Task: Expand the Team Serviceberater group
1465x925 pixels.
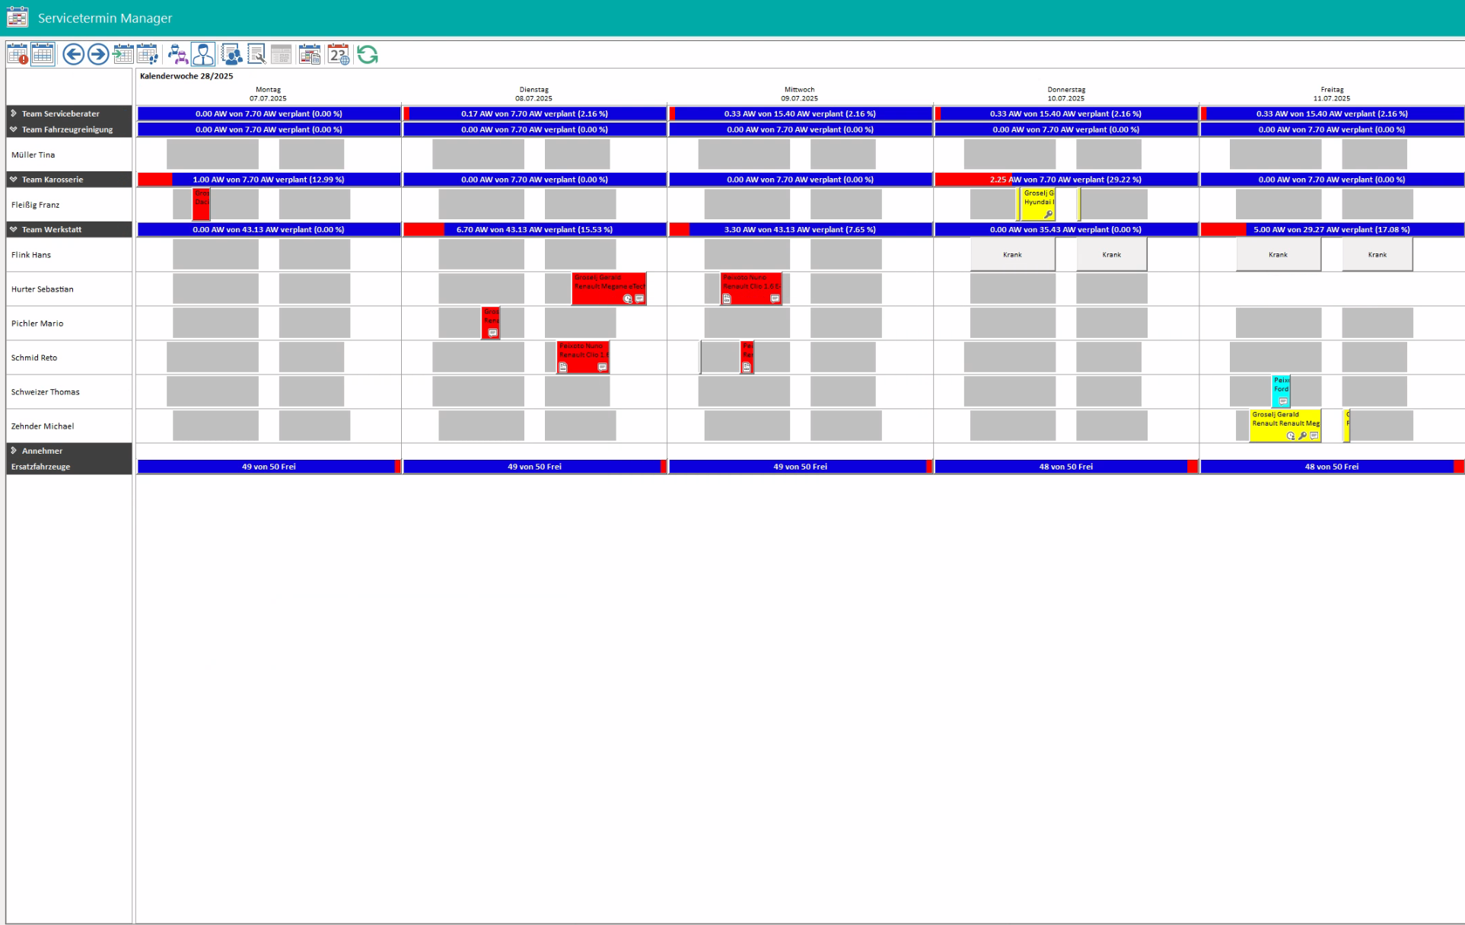Action: coord(14,113)
